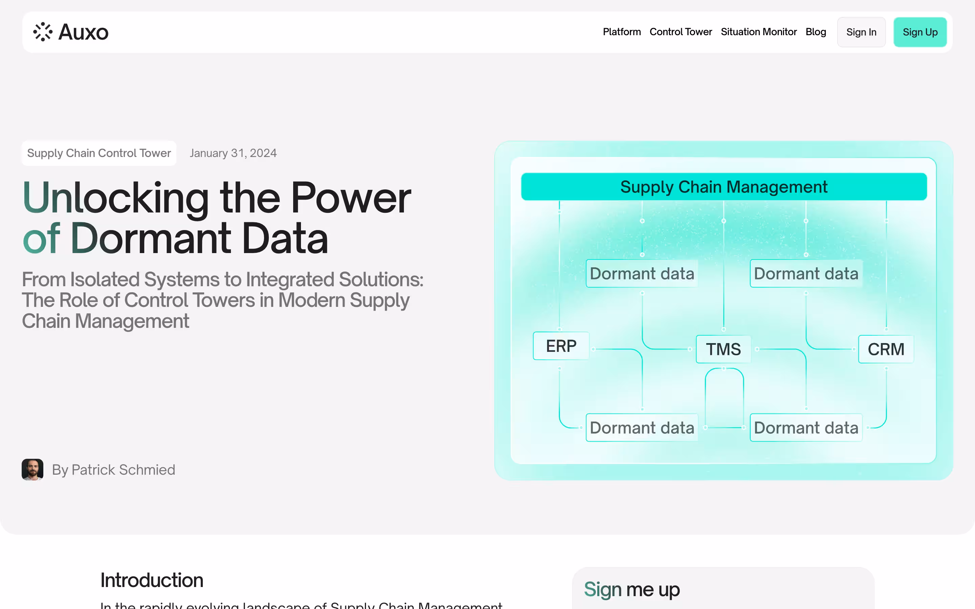Click the Auxo brand name text
Screen dimensions: 975x609
[x=83, y=32]
